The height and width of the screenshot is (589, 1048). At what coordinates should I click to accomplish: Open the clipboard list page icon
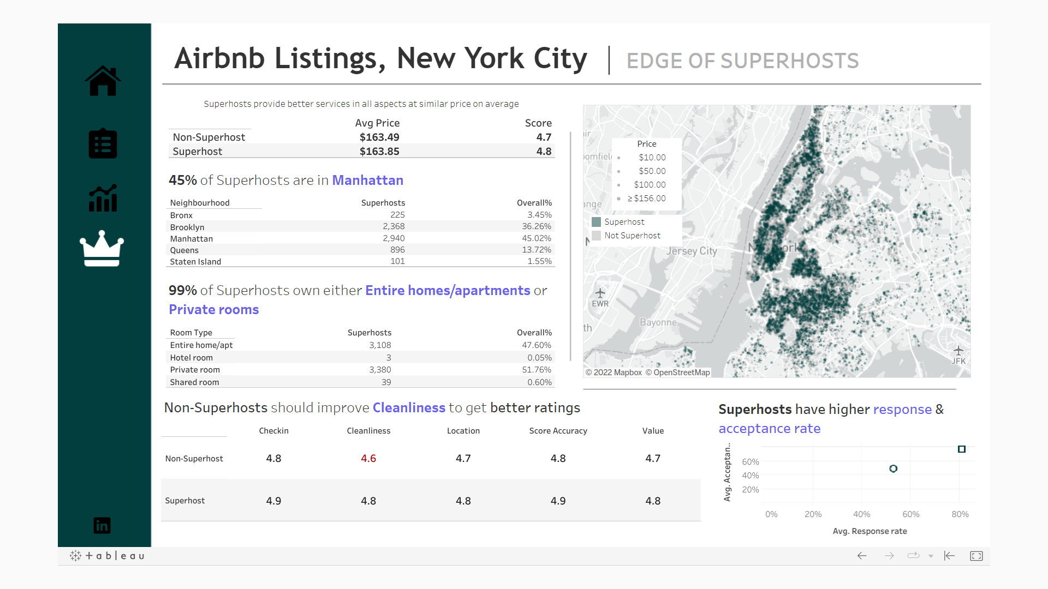(x=103, y=144)
